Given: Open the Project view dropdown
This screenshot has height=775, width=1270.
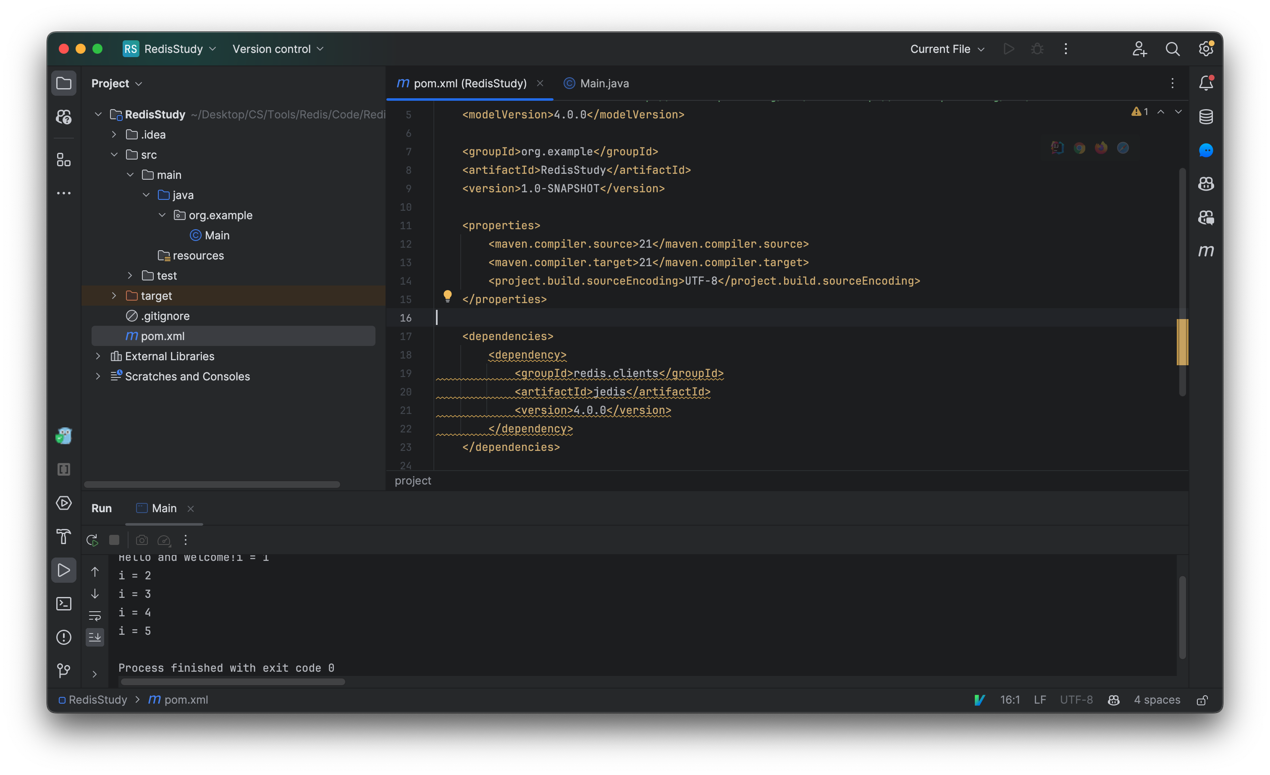Looking at the screenshot, I should (x=116, y=84).
